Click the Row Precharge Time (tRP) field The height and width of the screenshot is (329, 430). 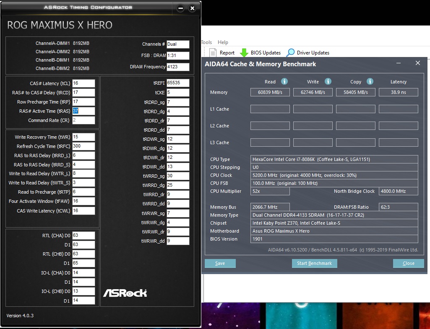83,101
